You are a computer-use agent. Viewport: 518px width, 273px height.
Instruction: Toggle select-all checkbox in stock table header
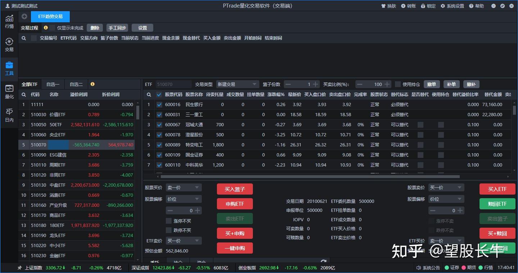tap(159, 95)
